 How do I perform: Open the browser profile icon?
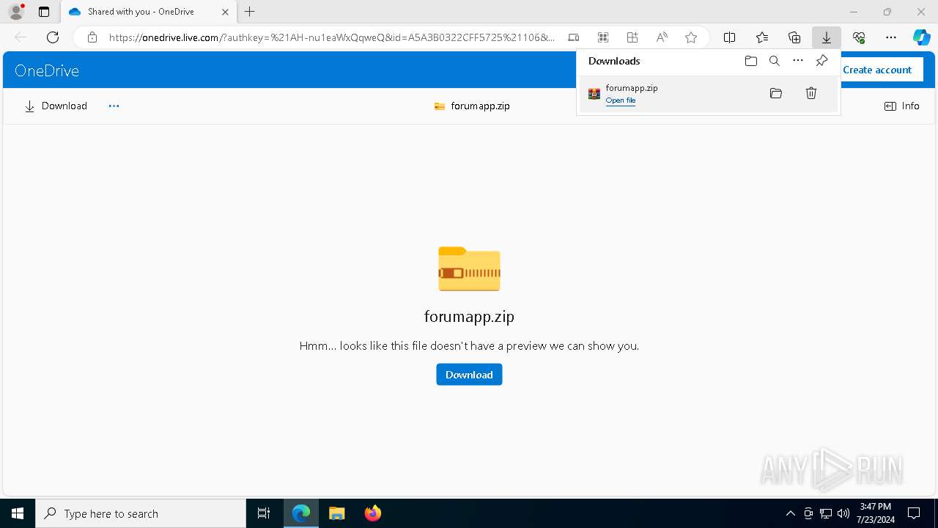(16, 12)
